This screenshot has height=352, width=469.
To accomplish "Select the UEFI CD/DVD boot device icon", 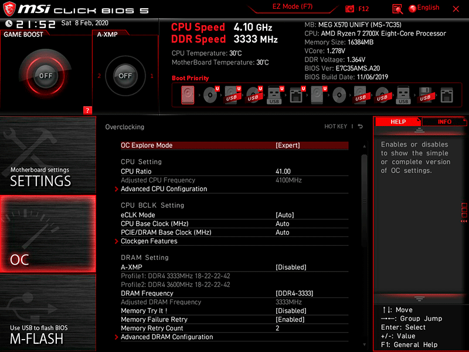I will click(x=211, y=95).
